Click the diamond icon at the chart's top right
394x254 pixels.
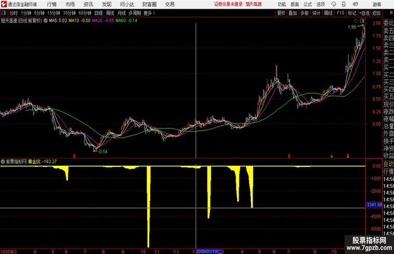[x=356, y=20]
